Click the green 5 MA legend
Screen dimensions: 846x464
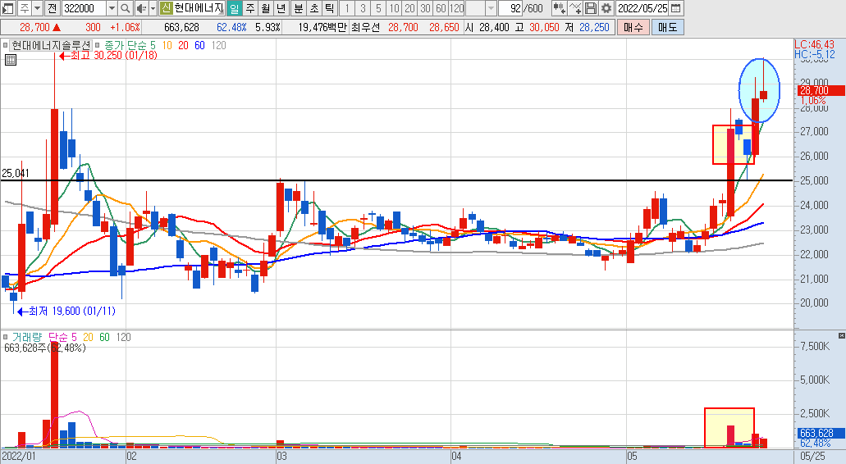coord(153,46)
